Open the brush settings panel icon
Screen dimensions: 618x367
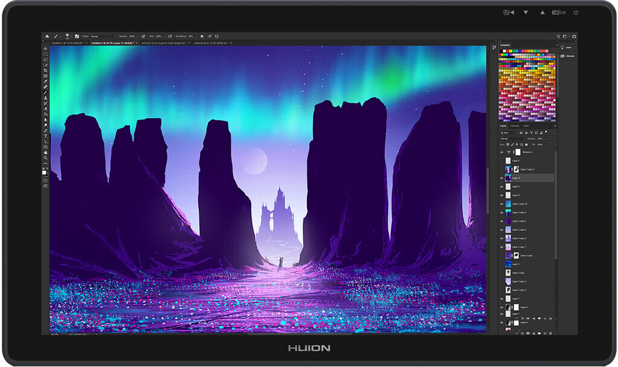click(77, 36)
